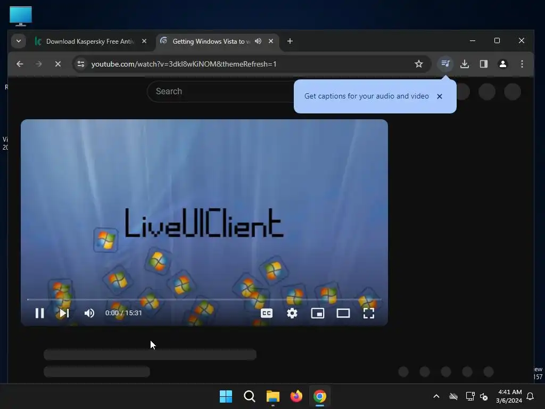View site information icon in address bar

[81, 64]
